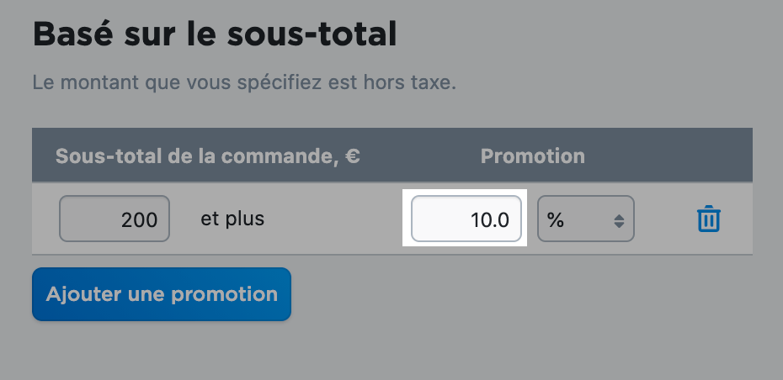
Task: Select the highlighted 10.0 discount input
Action: click(466, 219)
